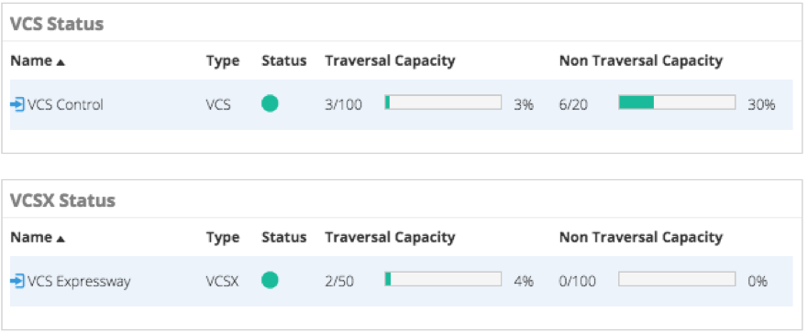The width and height of the screenshot is (808, 333).
Task: Select the VCS Status panel title
Action: [x=57, y=24]
